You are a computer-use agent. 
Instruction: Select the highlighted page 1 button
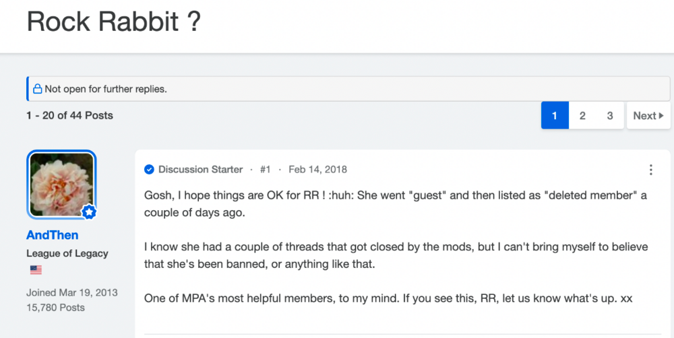point(555,116)
